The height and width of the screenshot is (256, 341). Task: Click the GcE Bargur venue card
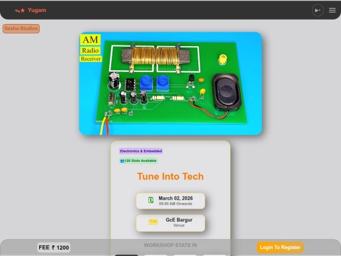(x=170, y=223)
